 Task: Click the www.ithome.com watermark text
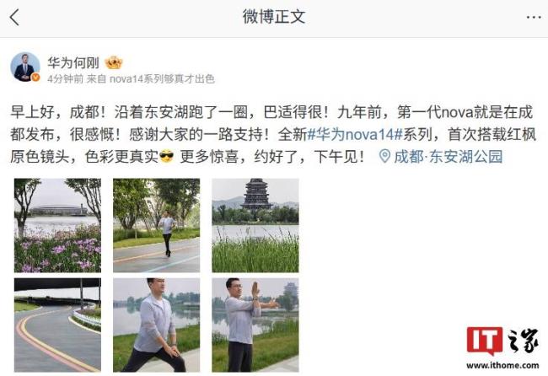pyautogui.click(x=502, y=366)
